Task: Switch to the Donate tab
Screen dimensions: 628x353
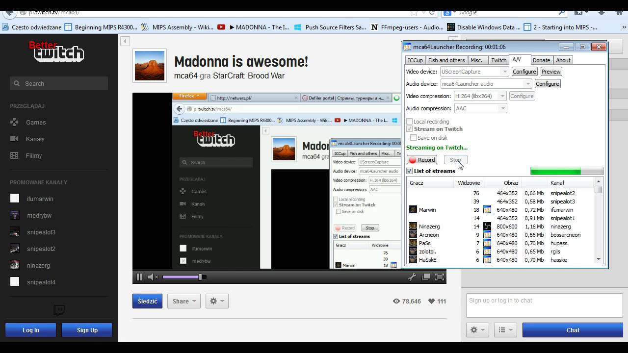Action: click(541, 60)
